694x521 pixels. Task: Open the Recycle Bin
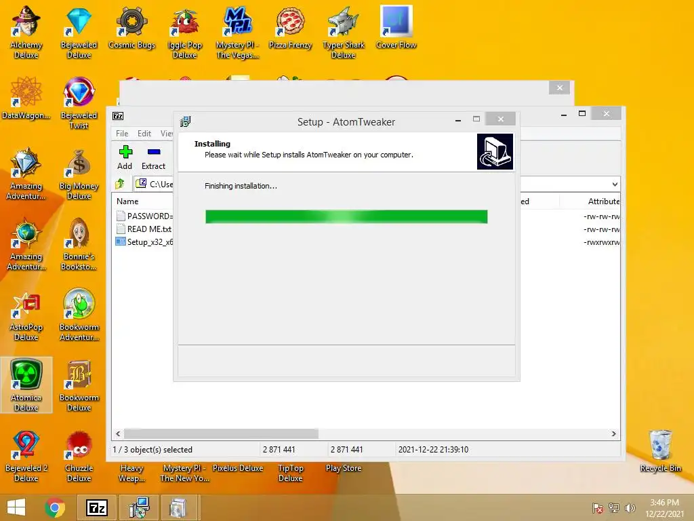[x=660, y=451]
